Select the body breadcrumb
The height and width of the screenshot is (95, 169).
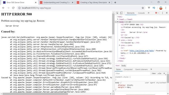(x=124, y=66)
